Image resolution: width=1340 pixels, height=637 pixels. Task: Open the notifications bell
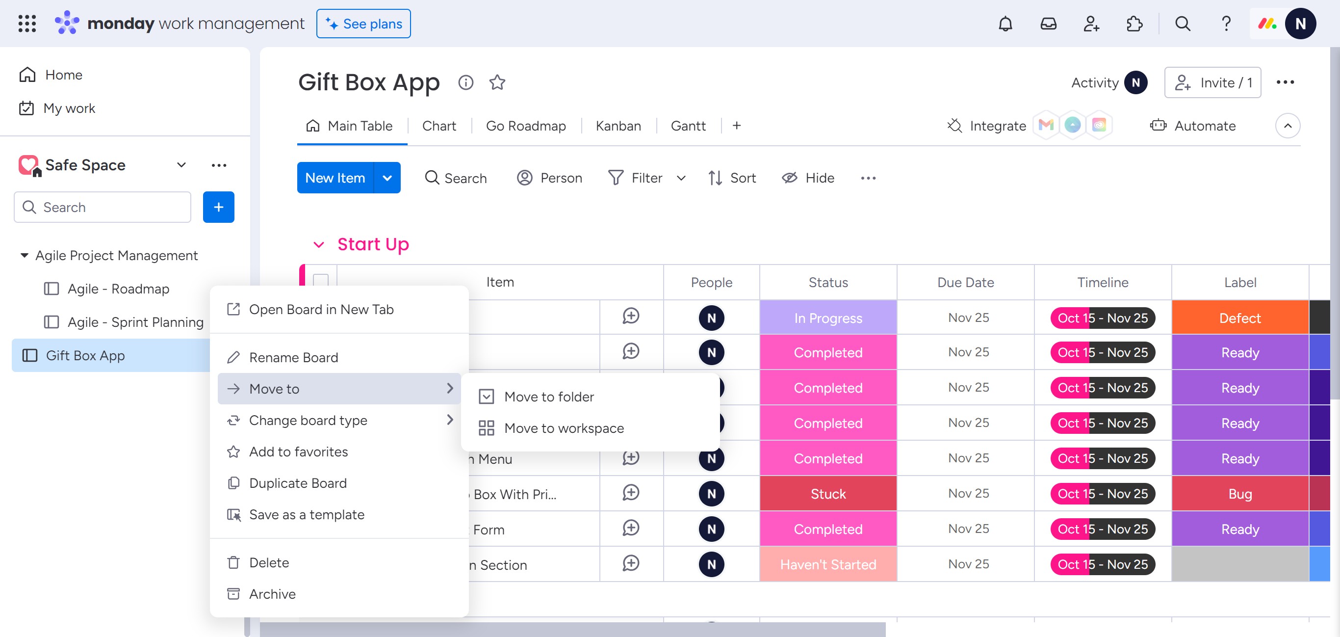pyautogui.click(x=1005, y=24)
